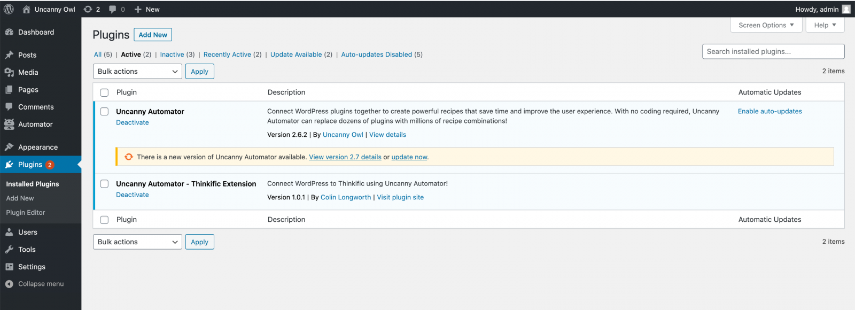Click the admin avatar icon
The height and width of the screenshot is (310, 855).
click(x=846, y=9)
